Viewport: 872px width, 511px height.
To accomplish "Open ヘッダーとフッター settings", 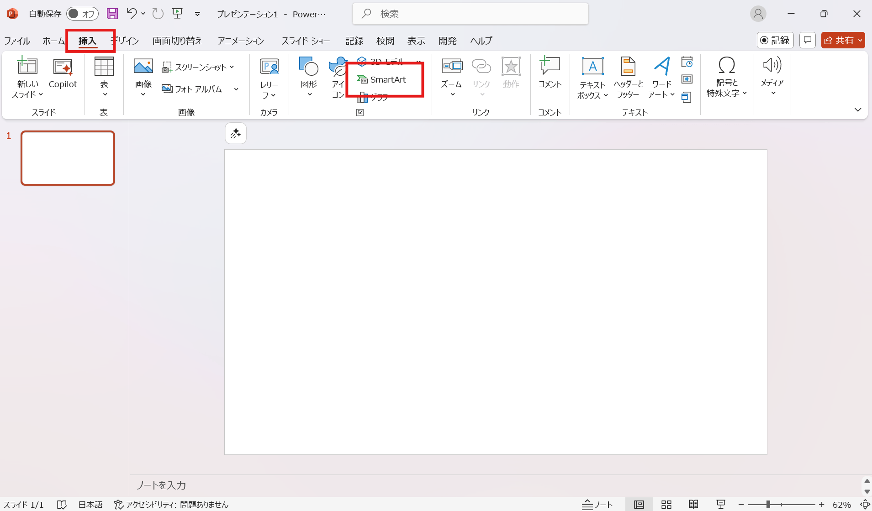I will [x=628, y=78].
